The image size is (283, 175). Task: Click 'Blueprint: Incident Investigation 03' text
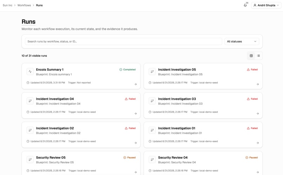[180, 104]
